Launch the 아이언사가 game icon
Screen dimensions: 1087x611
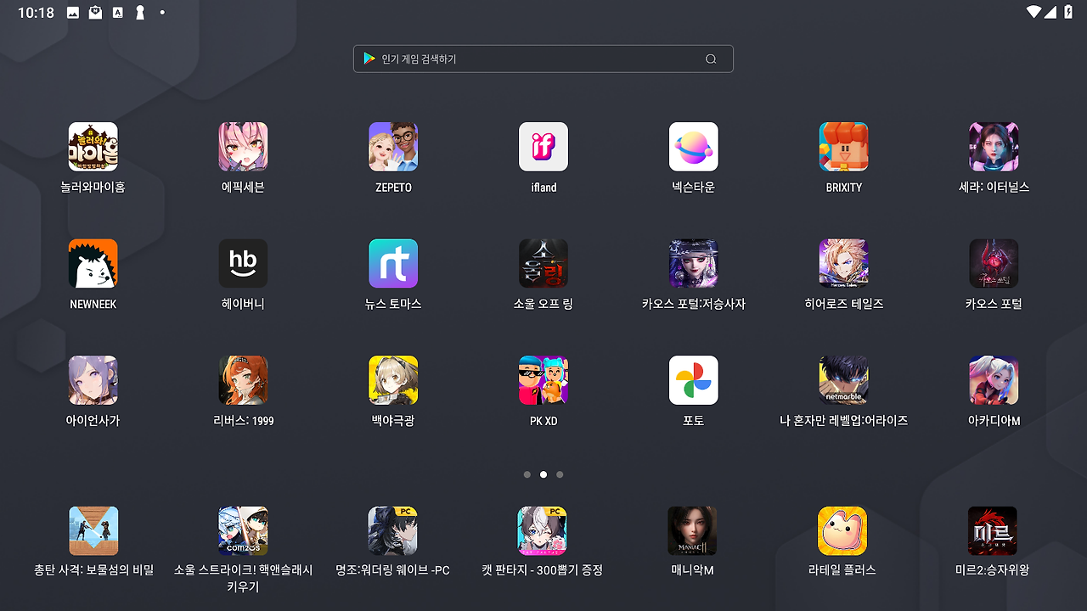tap(93, 380)
